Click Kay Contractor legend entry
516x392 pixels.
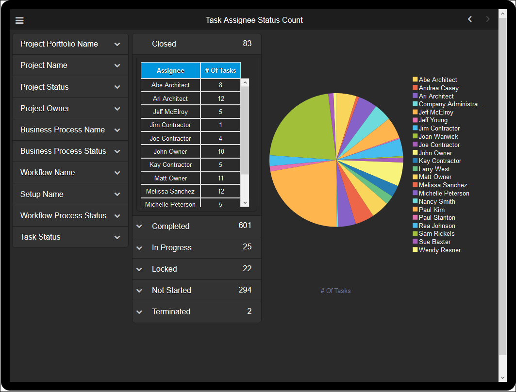coord(437,161)
